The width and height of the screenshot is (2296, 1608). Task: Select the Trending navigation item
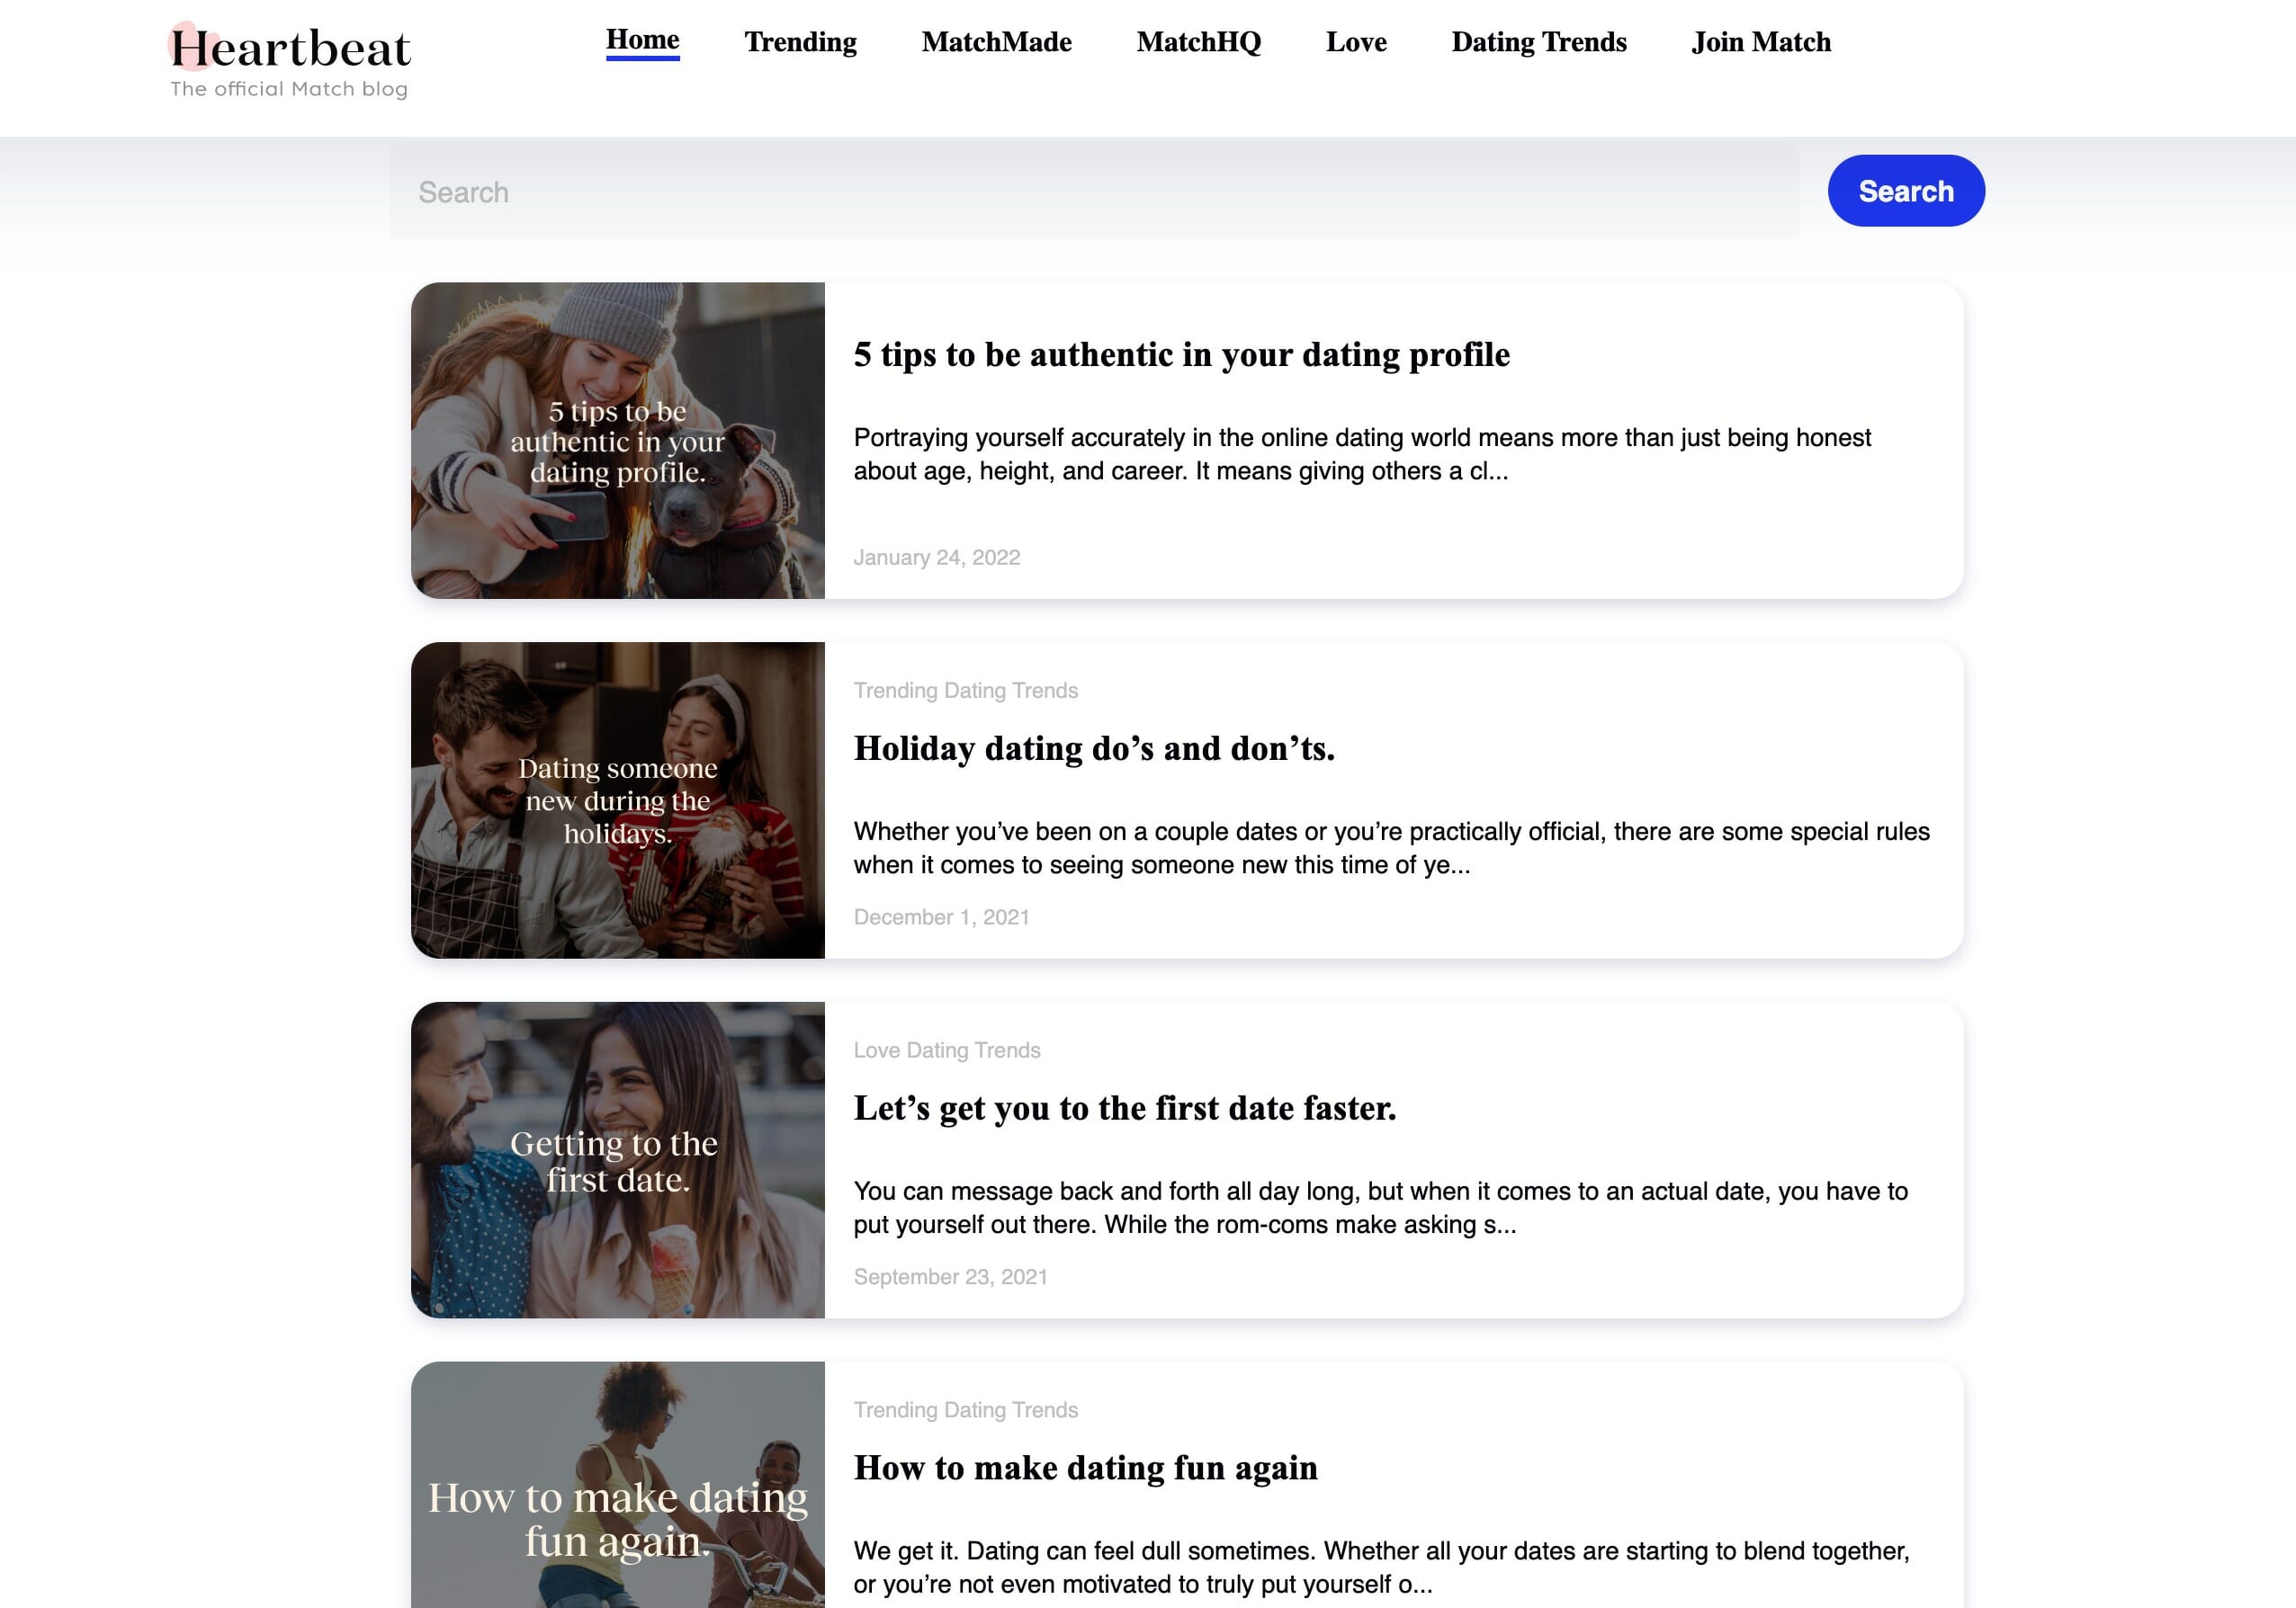(800, 42)
